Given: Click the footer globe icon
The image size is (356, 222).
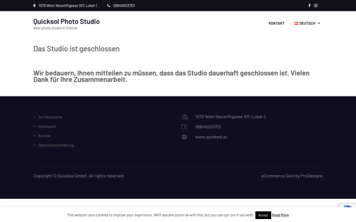Looking at the screenshot, I should 184,137.
